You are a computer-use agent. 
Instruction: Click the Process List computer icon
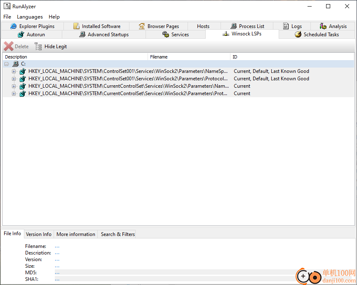click(233, 26)
